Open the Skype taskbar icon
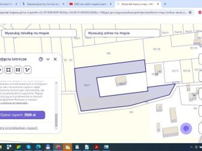Screen dimensions: 202x151 28,147
